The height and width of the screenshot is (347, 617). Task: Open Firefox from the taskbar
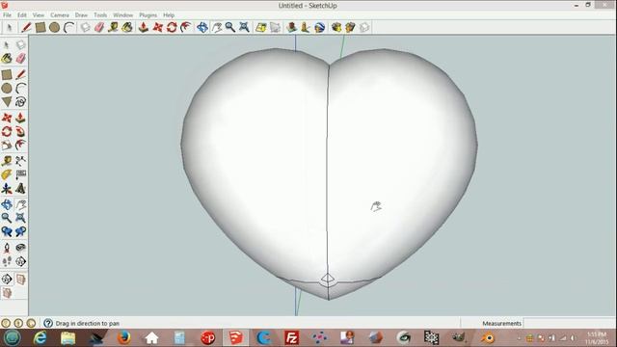coord(123,338)
